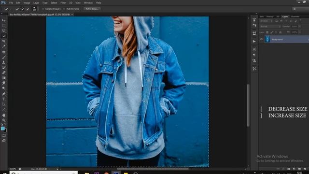Select the Background layer thumbnail
The image size is (309, 174).
(267, 39)
